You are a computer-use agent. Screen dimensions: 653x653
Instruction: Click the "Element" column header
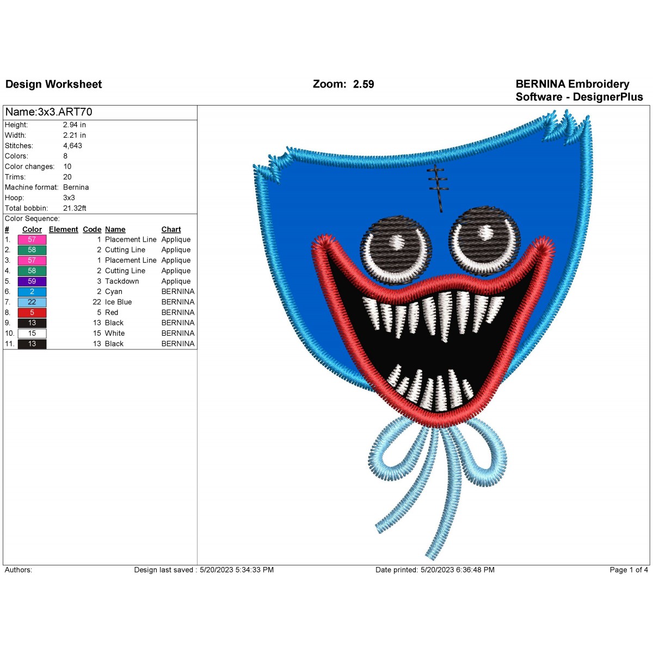[64, 230]
